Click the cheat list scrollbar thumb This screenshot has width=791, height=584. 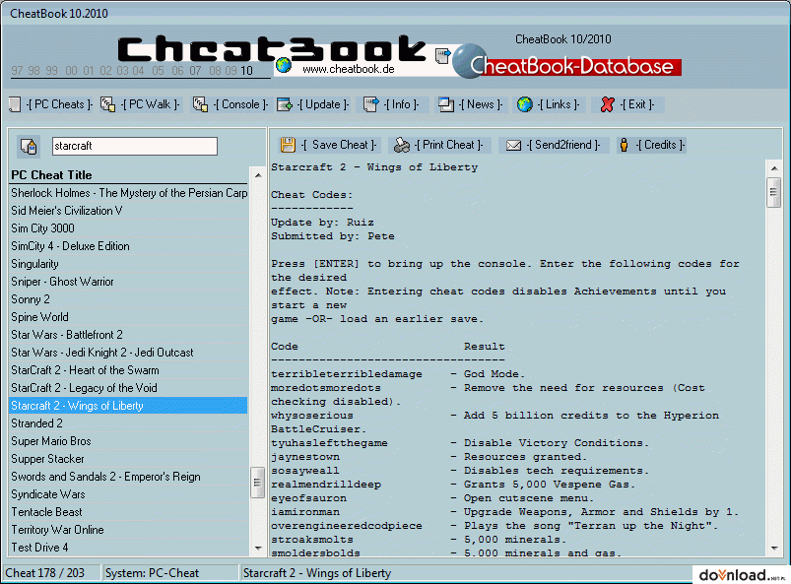click(x=257, y=483)
